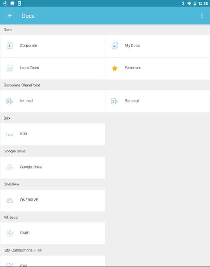This screenshot has height=267, width=210.
Task: Tap the Alfresco CMIS flower icon
Action: pos(10,233)
